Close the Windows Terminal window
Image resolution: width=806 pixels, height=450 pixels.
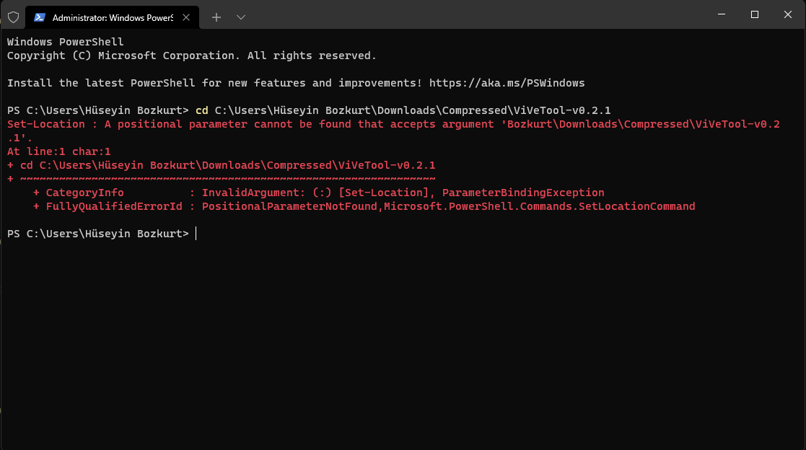pyautogui.click(x=787, y=14)
